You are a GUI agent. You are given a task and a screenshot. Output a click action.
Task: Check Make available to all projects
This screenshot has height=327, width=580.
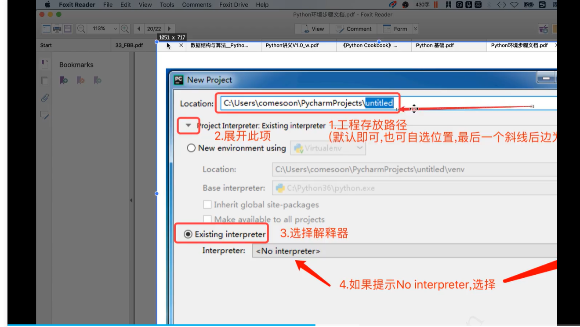207,219
